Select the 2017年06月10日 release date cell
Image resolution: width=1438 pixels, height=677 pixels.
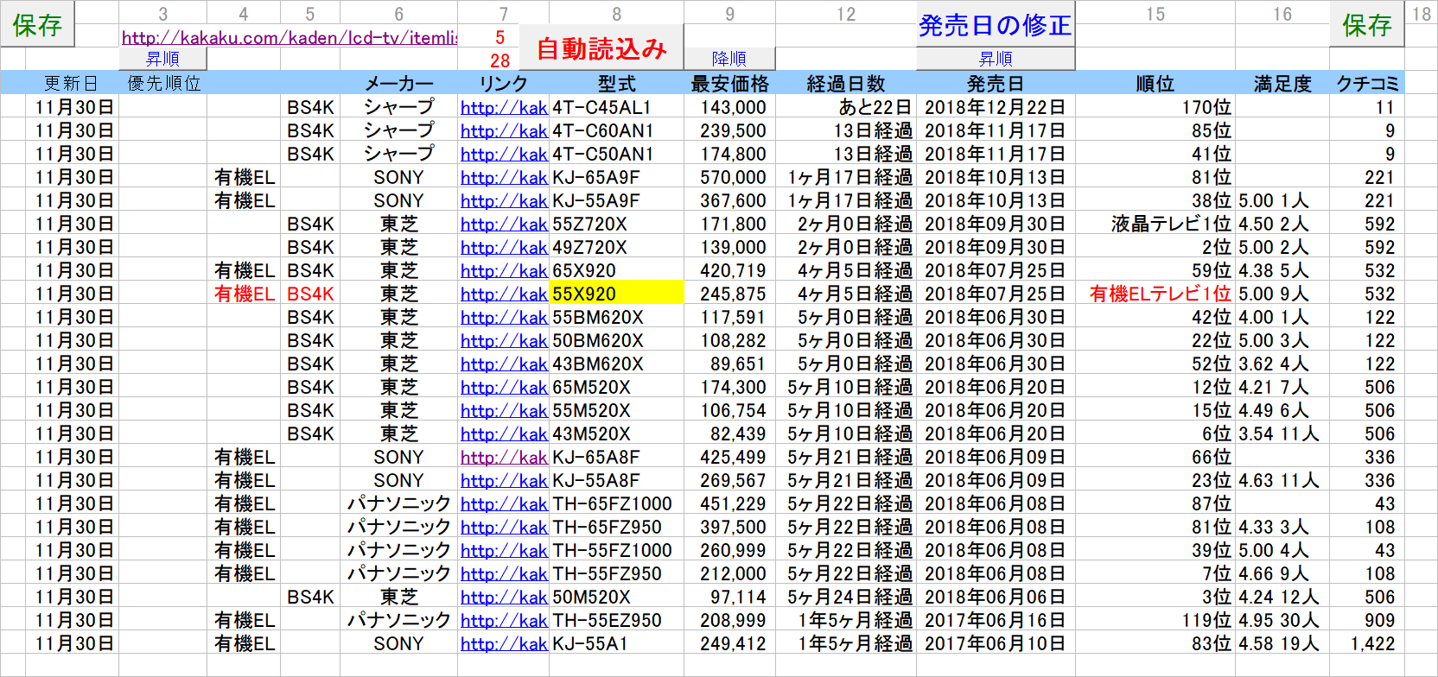point(996,643)
